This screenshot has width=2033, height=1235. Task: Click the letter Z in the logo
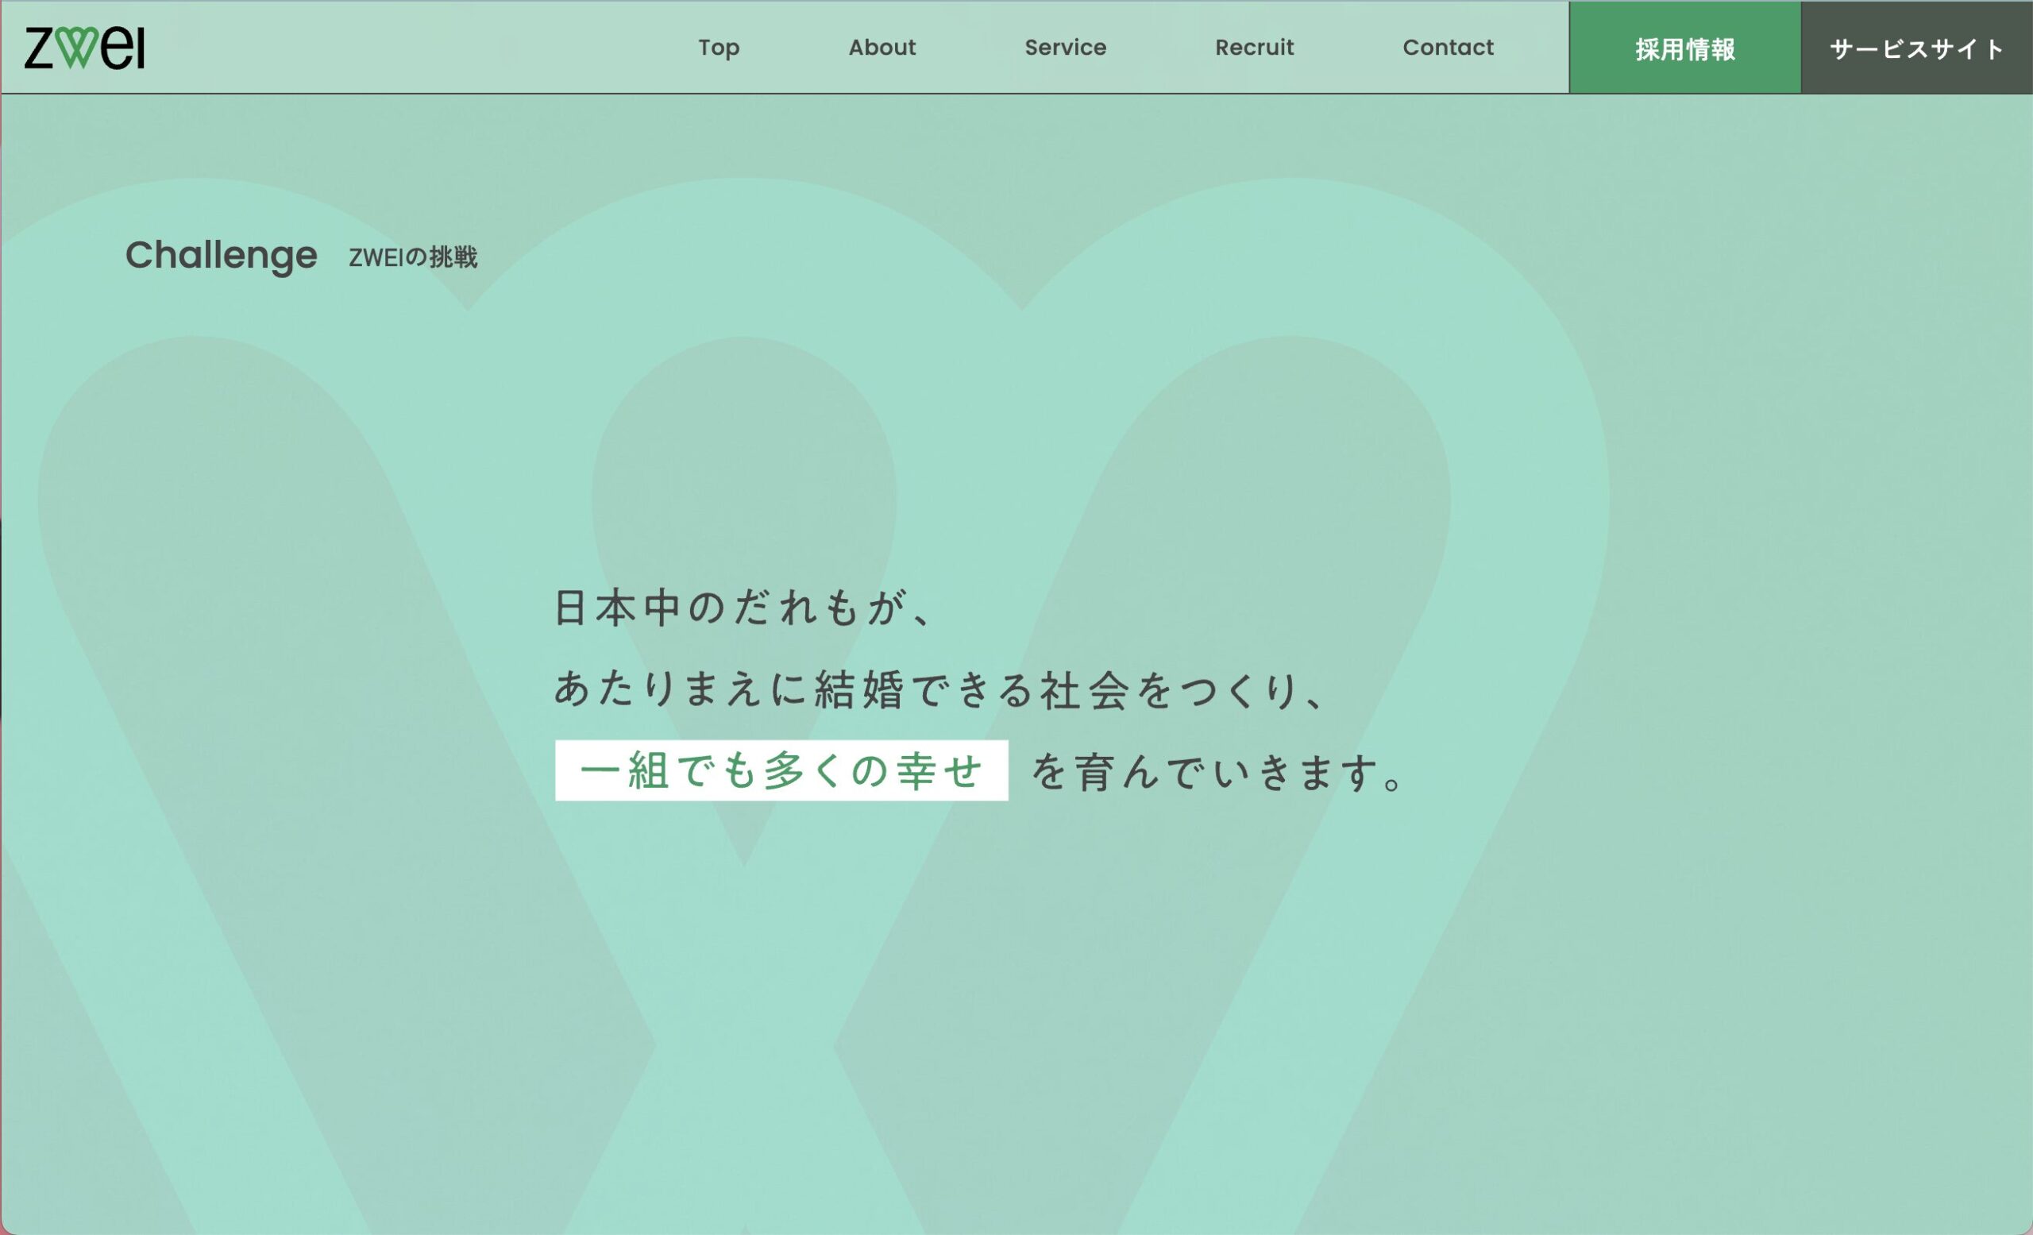click(x=39, y=48)
